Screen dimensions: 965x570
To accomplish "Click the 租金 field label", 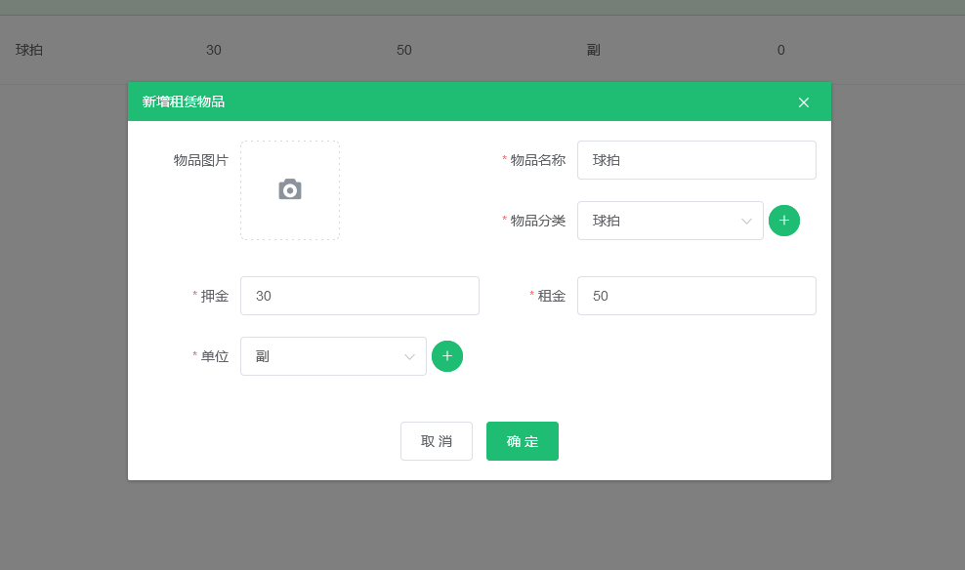I will click(x=551, y=296).
